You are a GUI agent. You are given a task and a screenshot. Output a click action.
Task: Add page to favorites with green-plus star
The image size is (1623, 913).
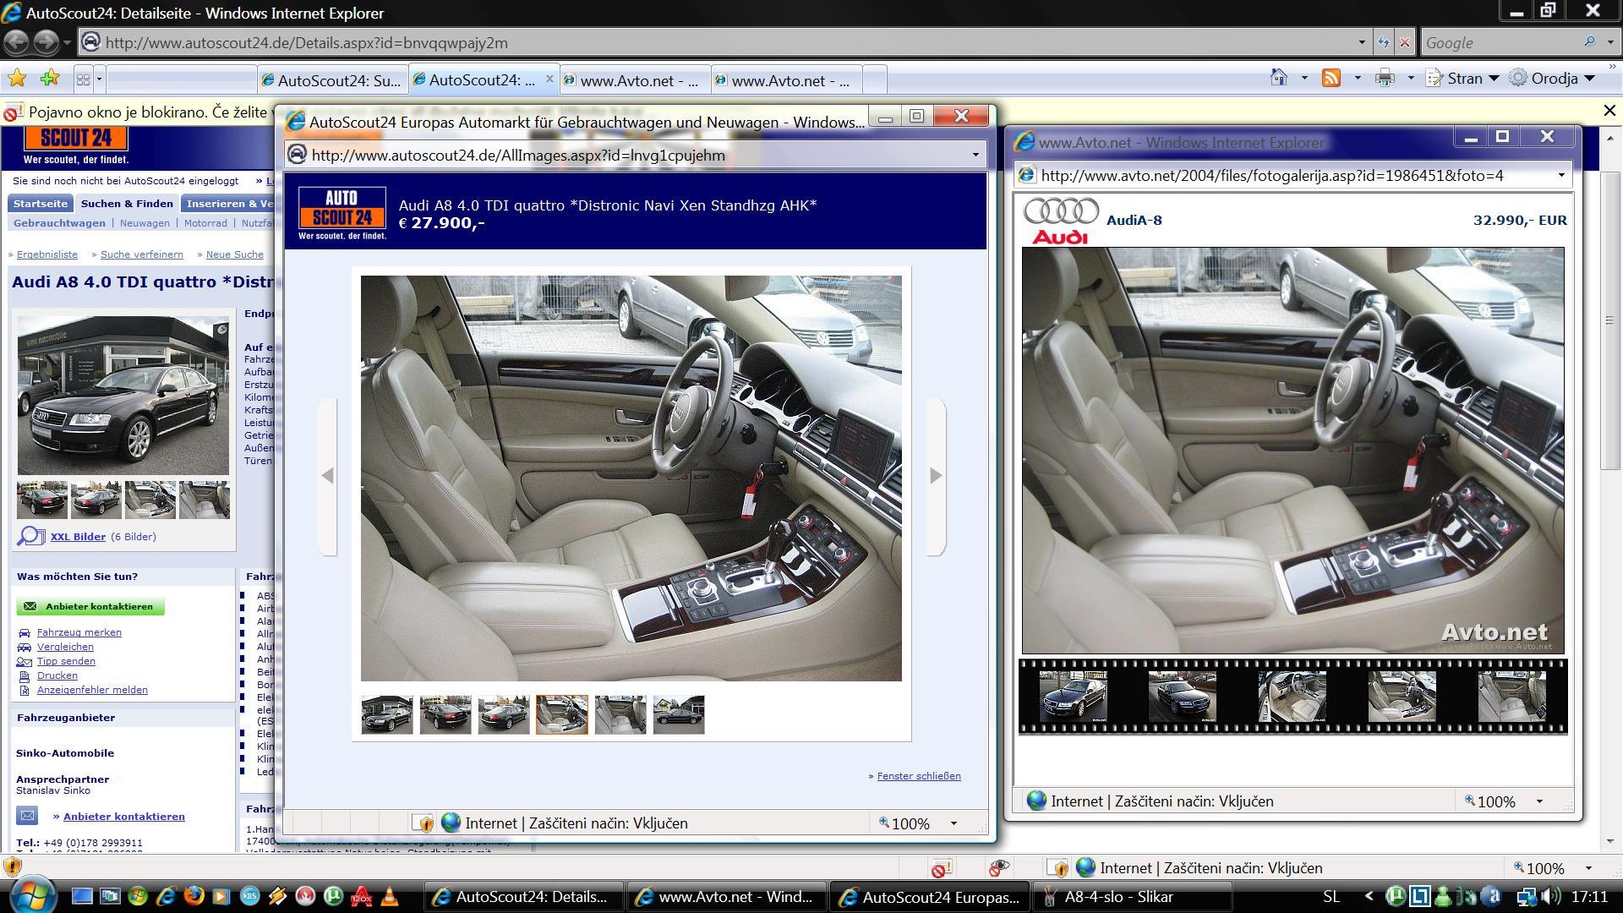coord(50,79)
